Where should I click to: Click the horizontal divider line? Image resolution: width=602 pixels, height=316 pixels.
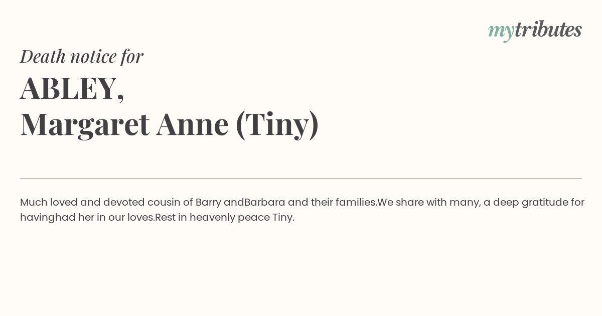pos(301,178)
